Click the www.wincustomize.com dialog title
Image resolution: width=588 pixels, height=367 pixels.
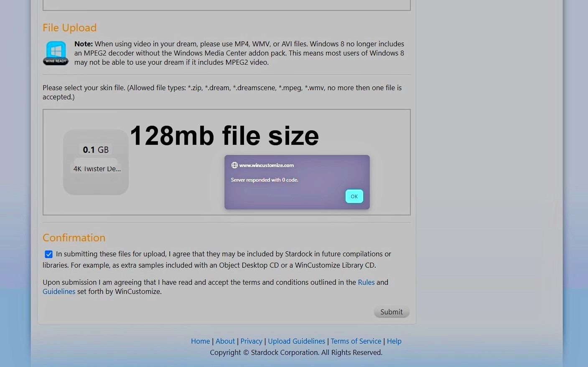point(266,165)
